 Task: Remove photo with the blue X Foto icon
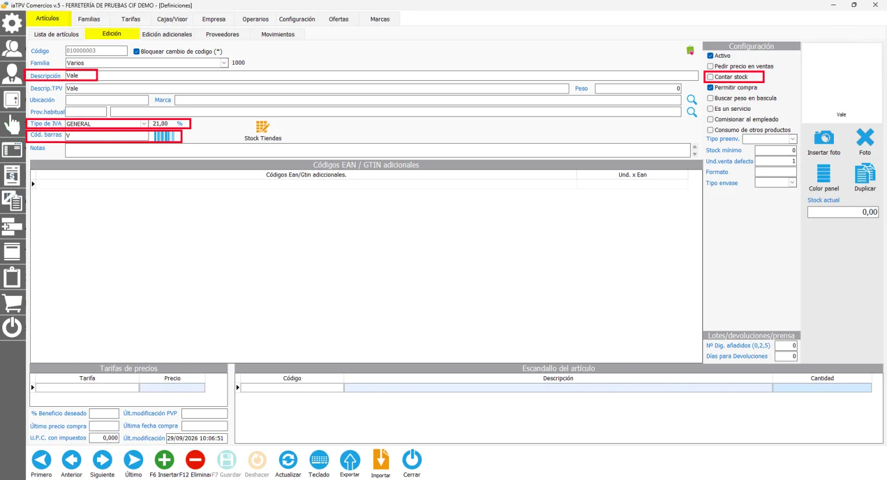(865, 137)
